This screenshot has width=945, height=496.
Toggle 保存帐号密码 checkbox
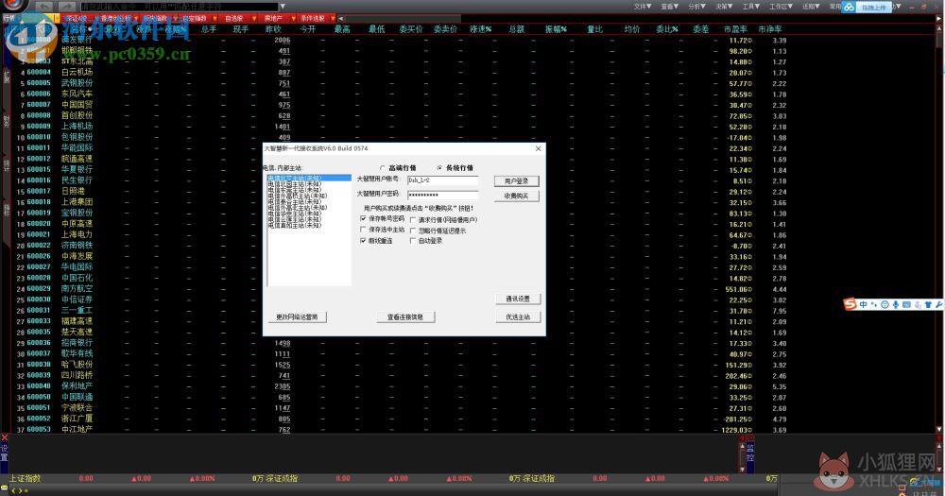pyautogui.click(x=363, y=219)
